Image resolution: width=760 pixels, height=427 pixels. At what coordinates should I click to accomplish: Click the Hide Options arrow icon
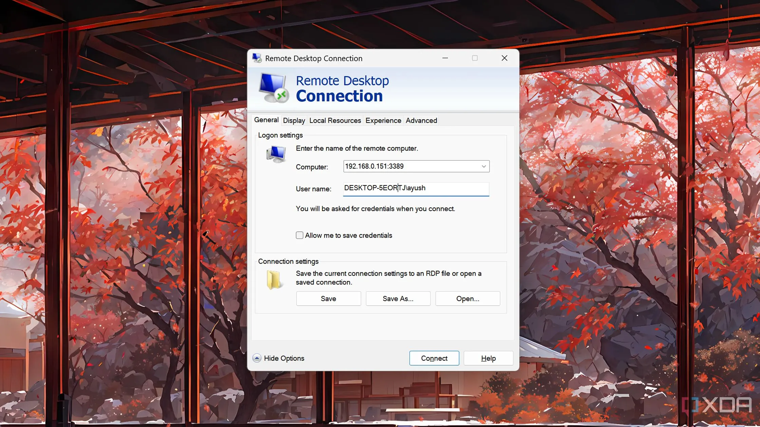(x=257, y=358)
